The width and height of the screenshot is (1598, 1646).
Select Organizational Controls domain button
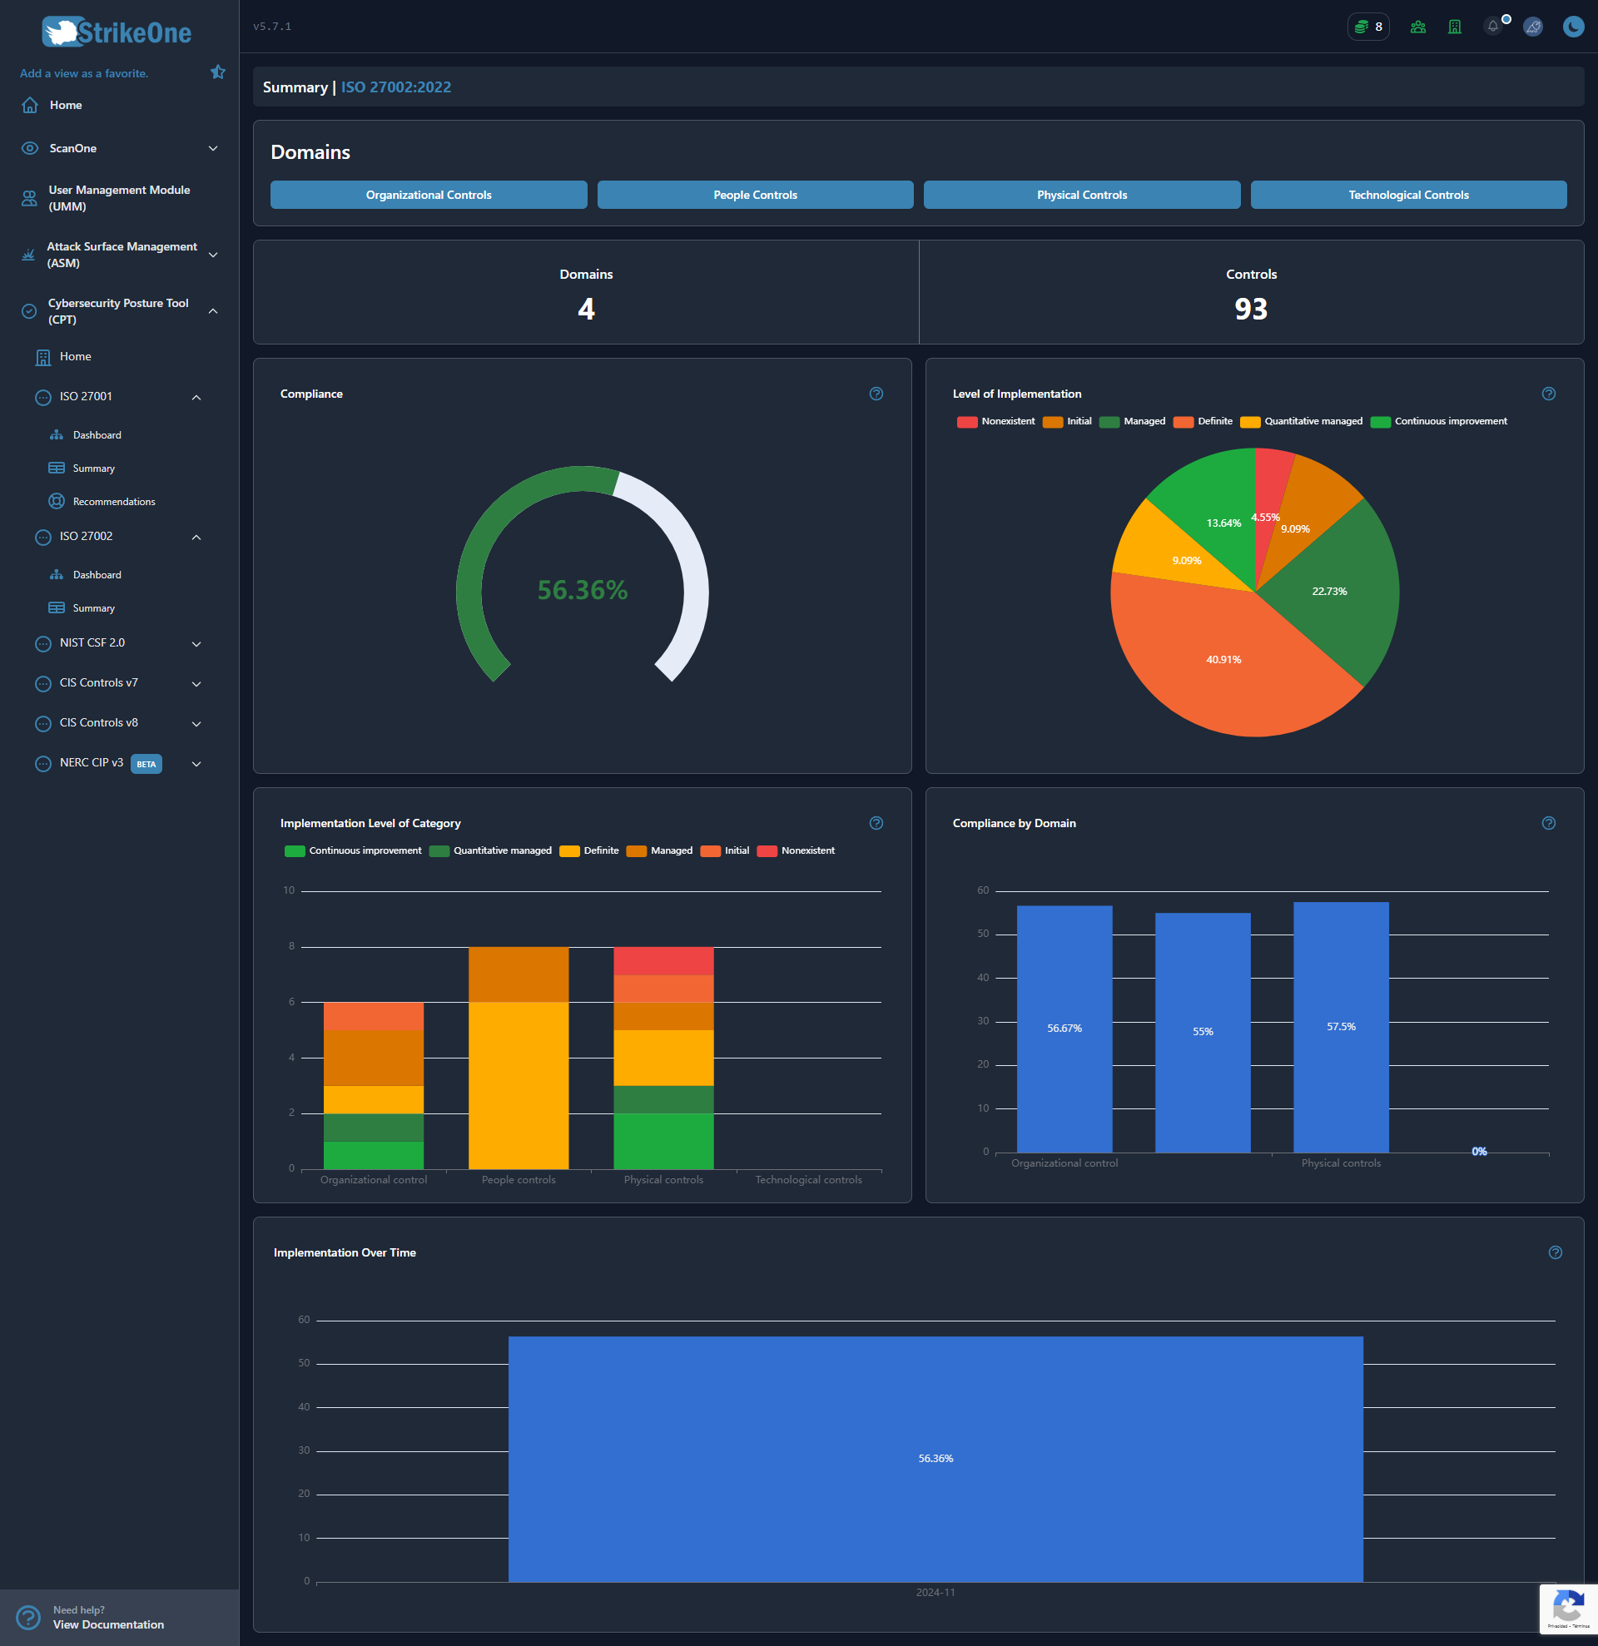coord(429,195)
